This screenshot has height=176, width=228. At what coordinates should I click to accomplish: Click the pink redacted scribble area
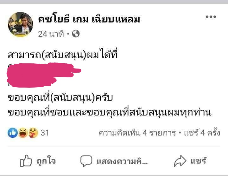[44, 75]
